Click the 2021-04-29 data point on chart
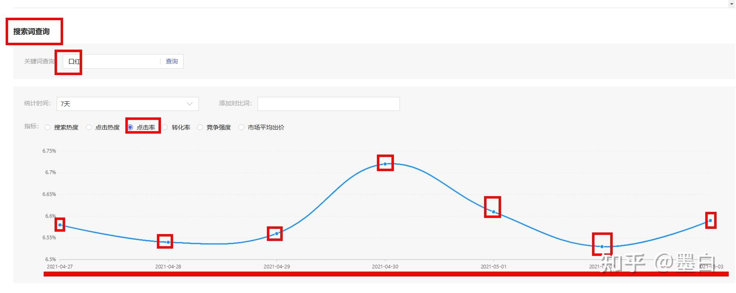Image resolution: width=736 pixels, height=293 pixels. (277, 234)
